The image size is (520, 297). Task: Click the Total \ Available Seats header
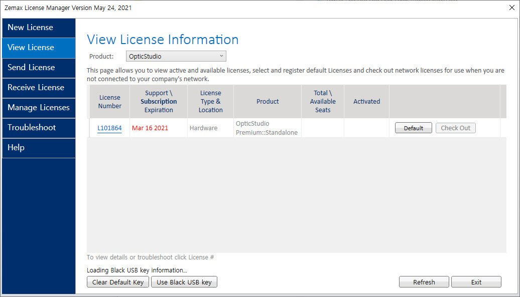(x=323, y=102)
